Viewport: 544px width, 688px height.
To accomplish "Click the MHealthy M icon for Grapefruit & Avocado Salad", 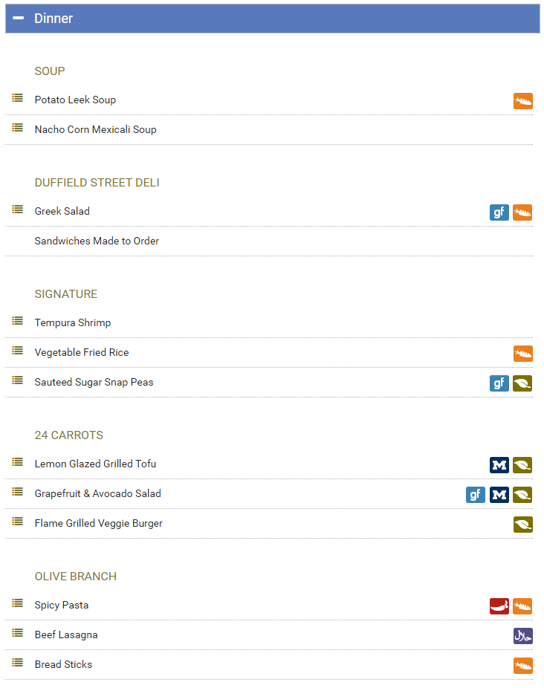I will (x=499, y=495).
